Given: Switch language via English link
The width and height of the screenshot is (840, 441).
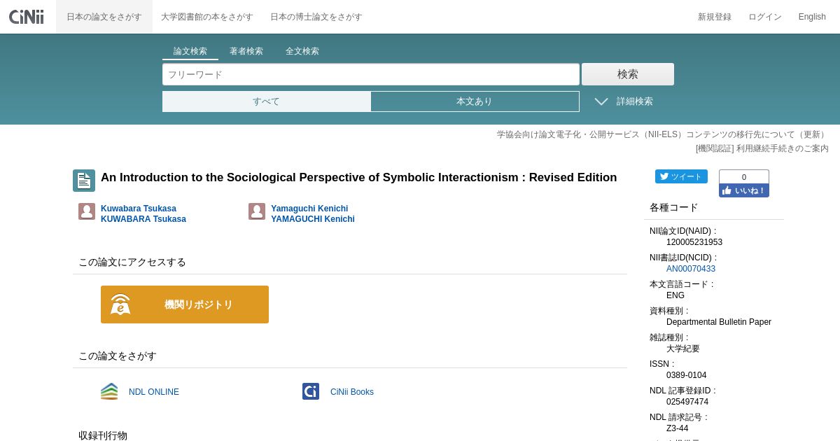Looking at the screenshot, I should tap(812, 17).
